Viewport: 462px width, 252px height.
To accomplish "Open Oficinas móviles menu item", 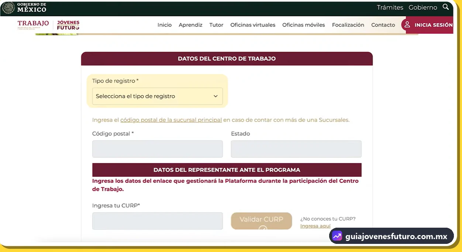I will (304, 25).
